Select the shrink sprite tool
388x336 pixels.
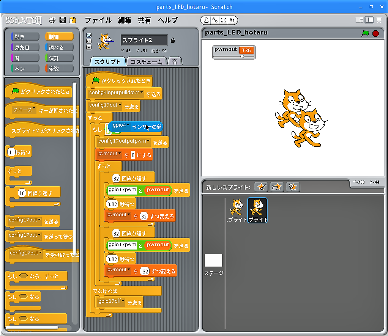coord(232,20)
